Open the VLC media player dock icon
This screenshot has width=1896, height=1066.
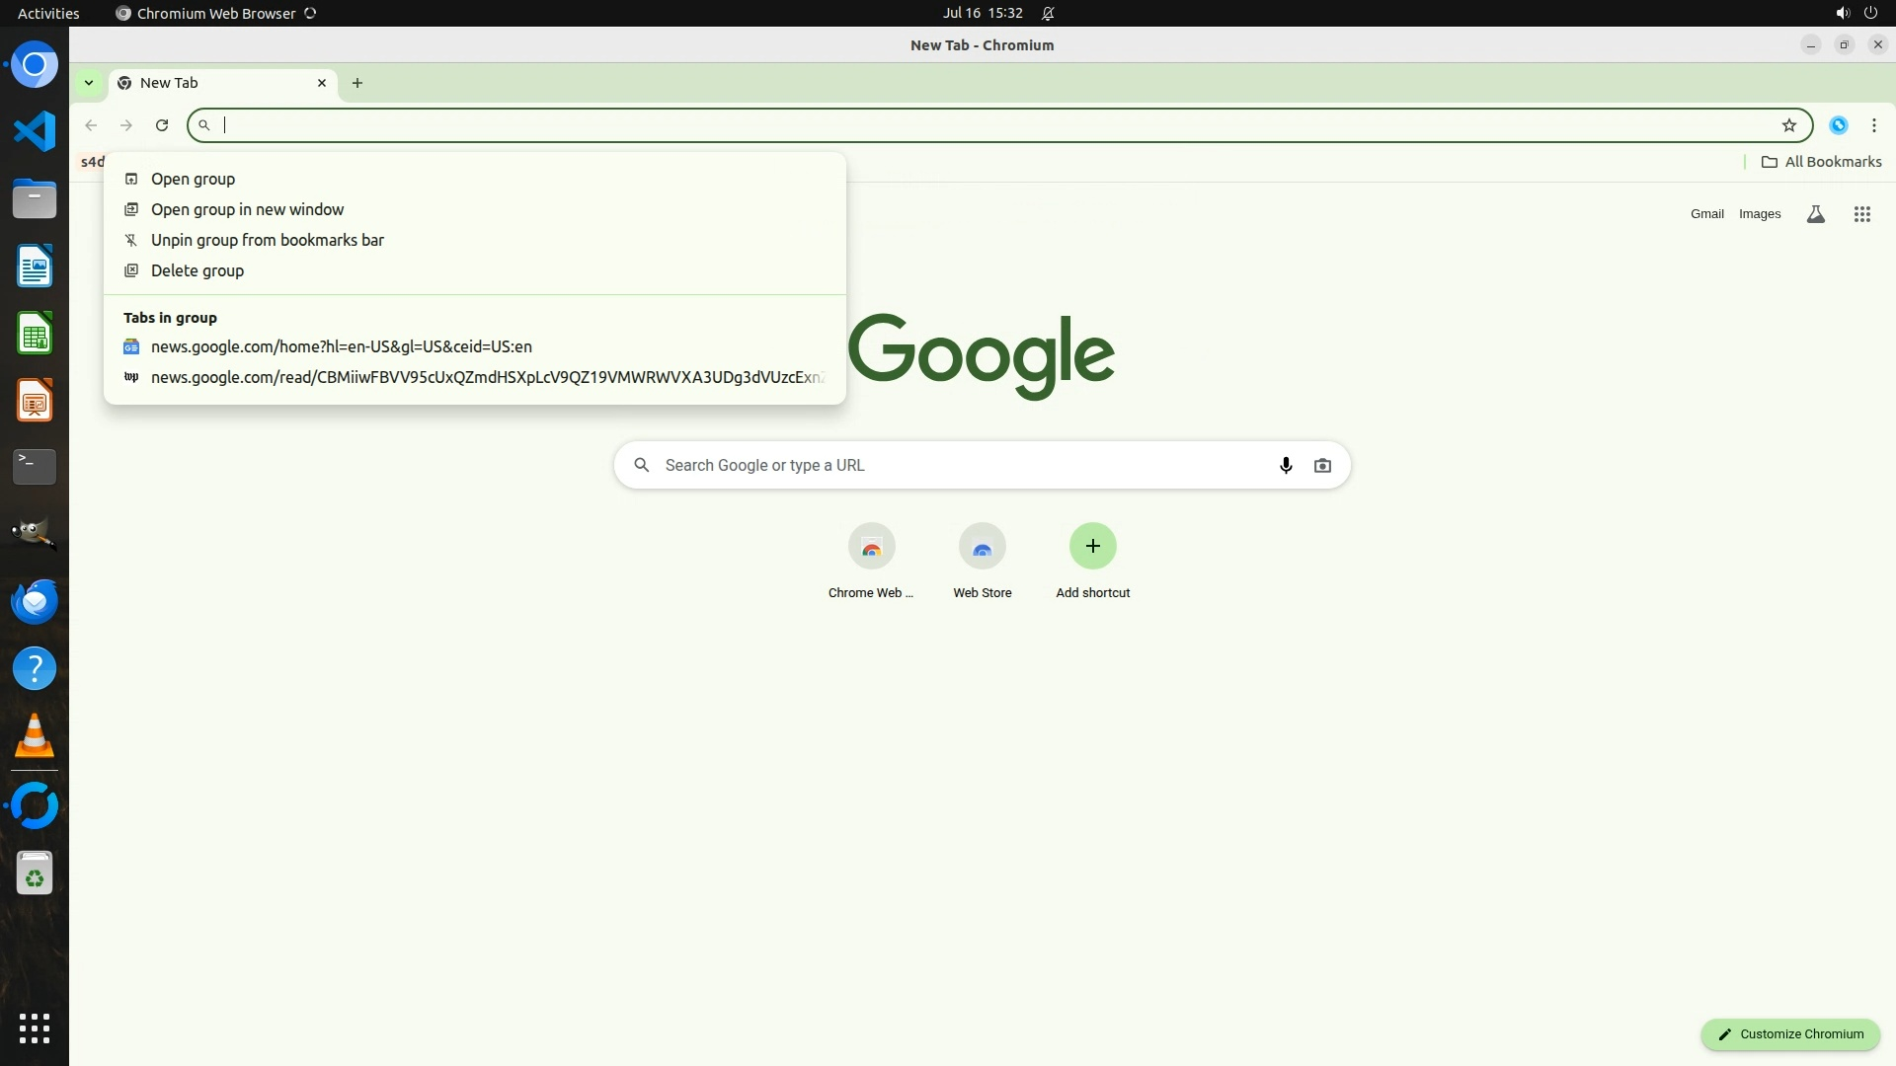click(35, 735)
